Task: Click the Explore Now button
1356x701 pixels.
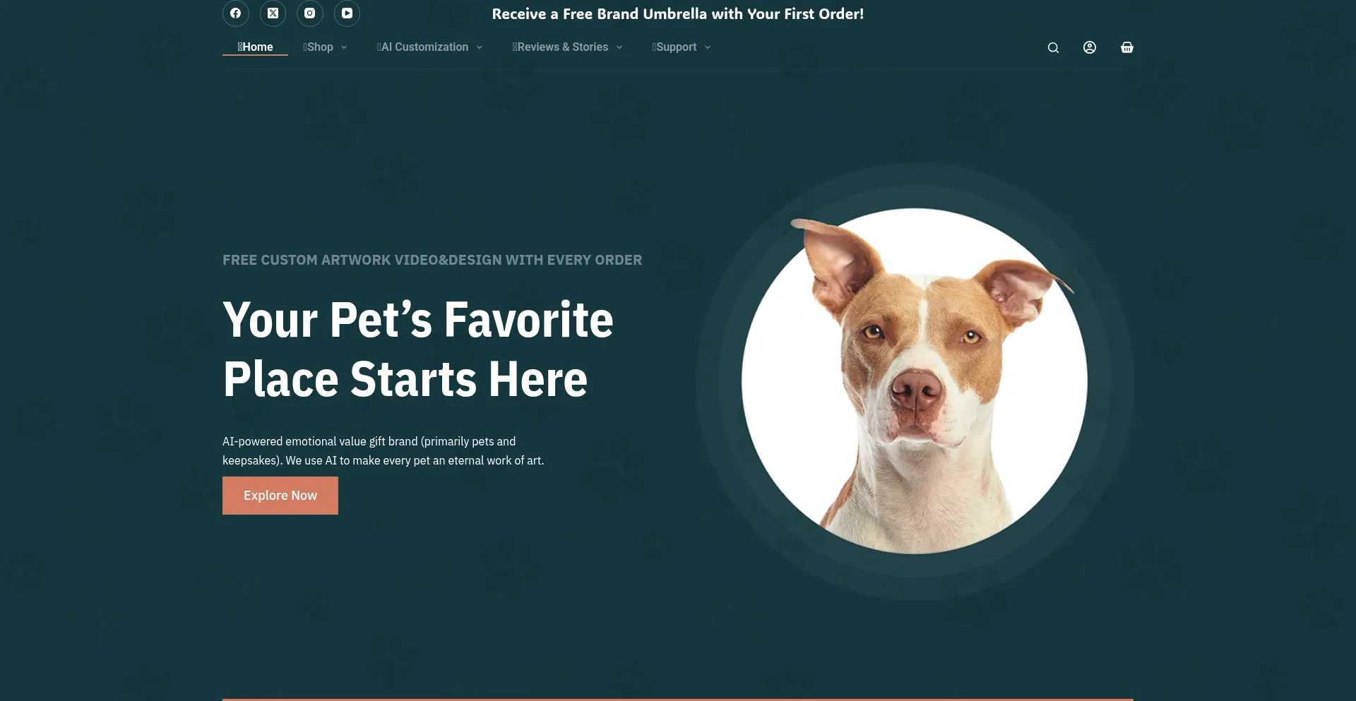Action: 280,496
